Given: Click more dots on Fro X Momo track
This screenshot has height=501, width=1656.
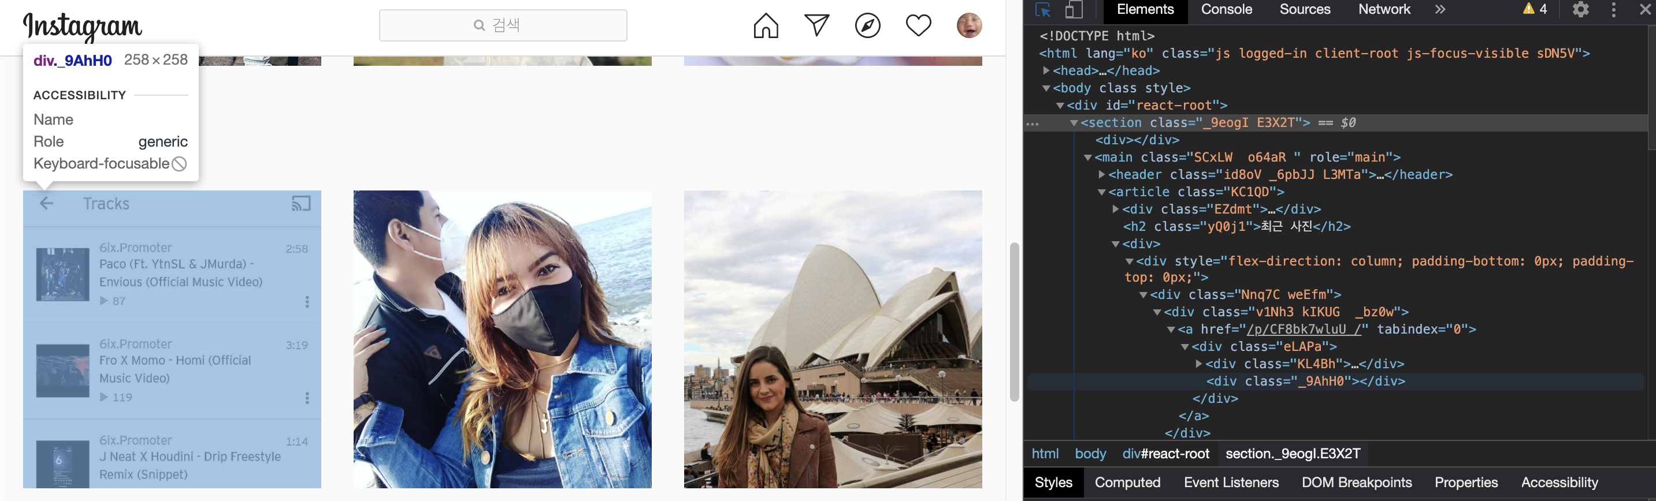Looking at the screenshot, I should click(x=307, y=398).
